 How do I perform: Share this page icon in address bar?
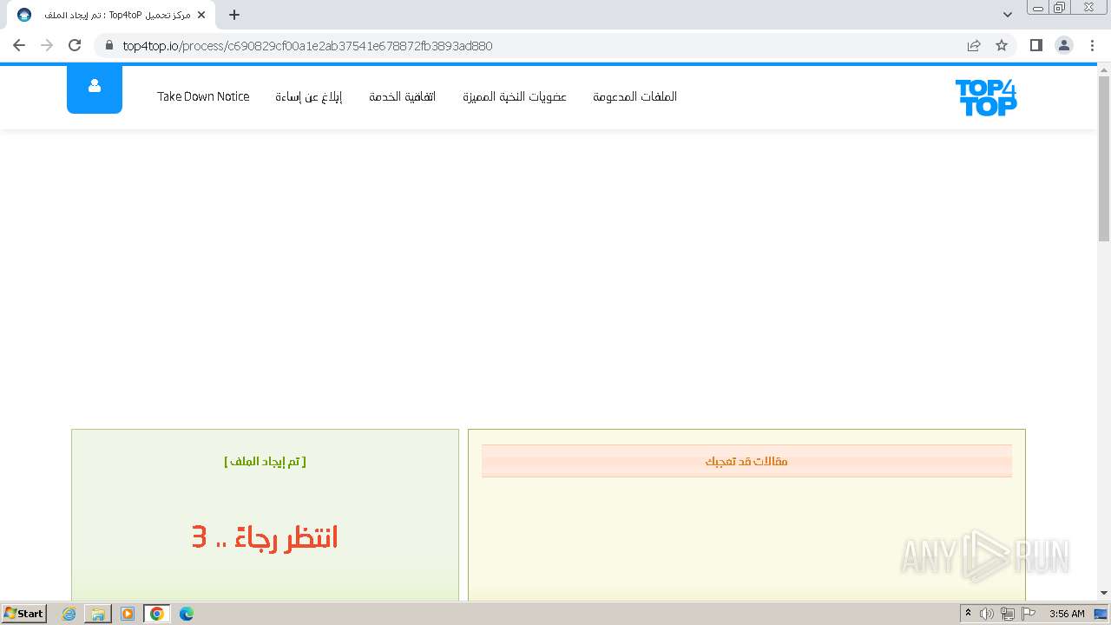tap(974, 45)
